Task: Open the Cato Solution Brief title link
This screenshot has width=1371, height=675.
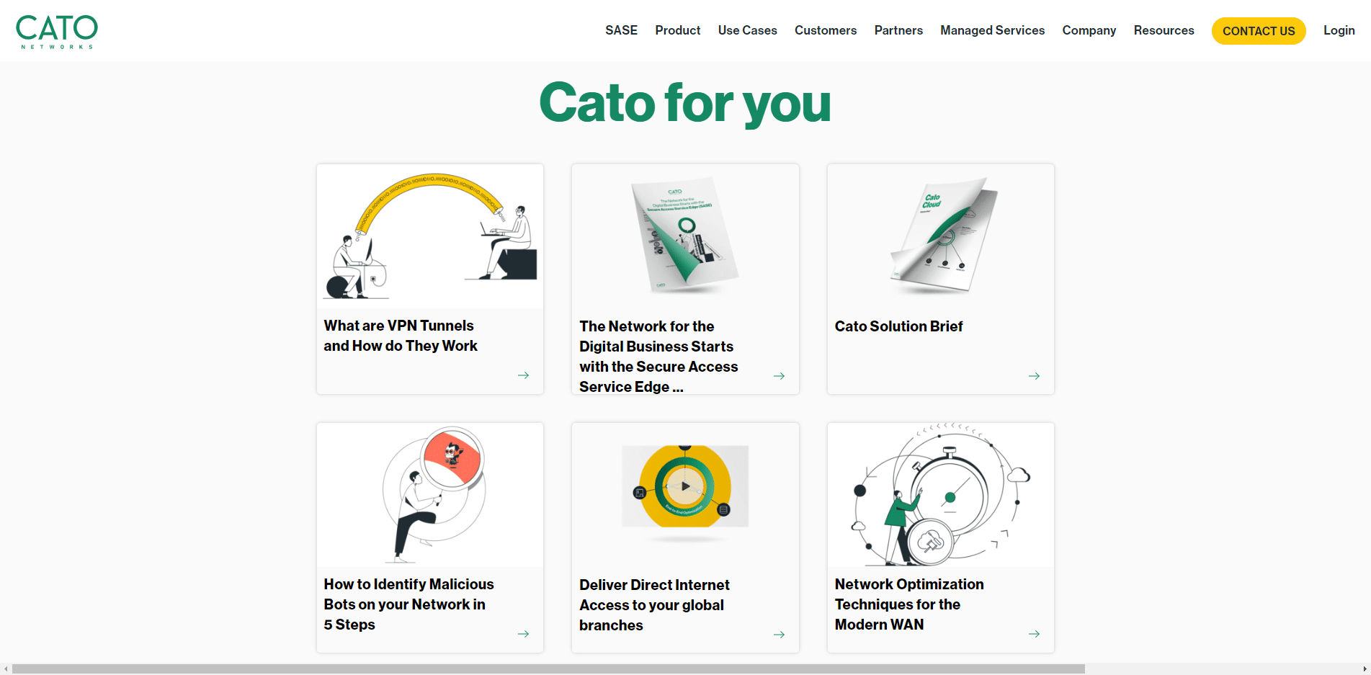Action: click(898, 326)
